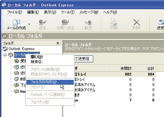Click the Delete (削除) X icon
The height and width of the screenshot is (117, 164).
[136, 22]
